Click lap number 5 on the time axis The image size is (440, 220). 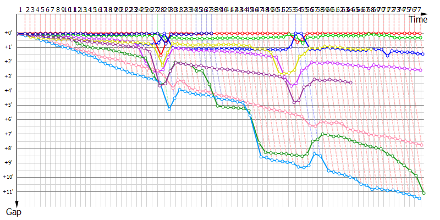coord(42,10)
